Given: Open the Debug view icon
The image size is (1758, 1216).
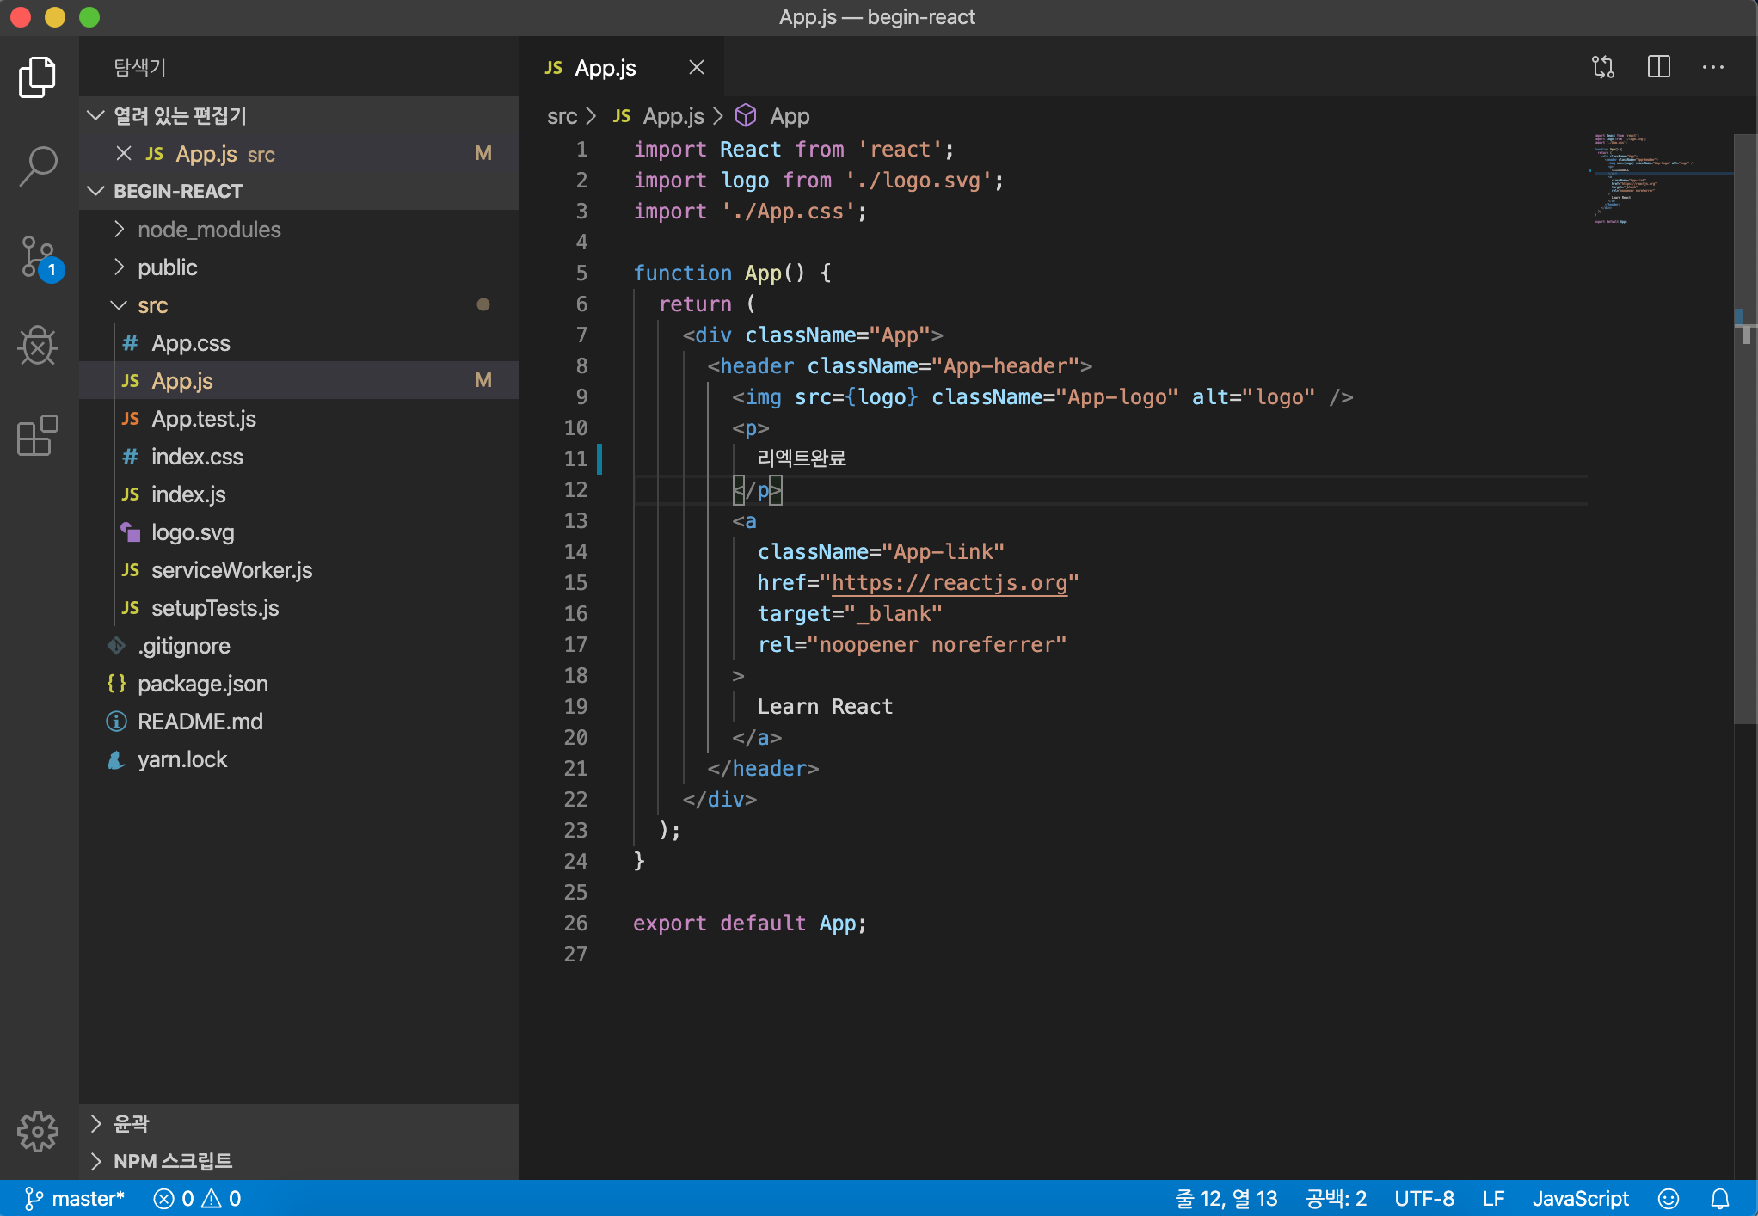Looking at the screenshot, I should 38,346.
